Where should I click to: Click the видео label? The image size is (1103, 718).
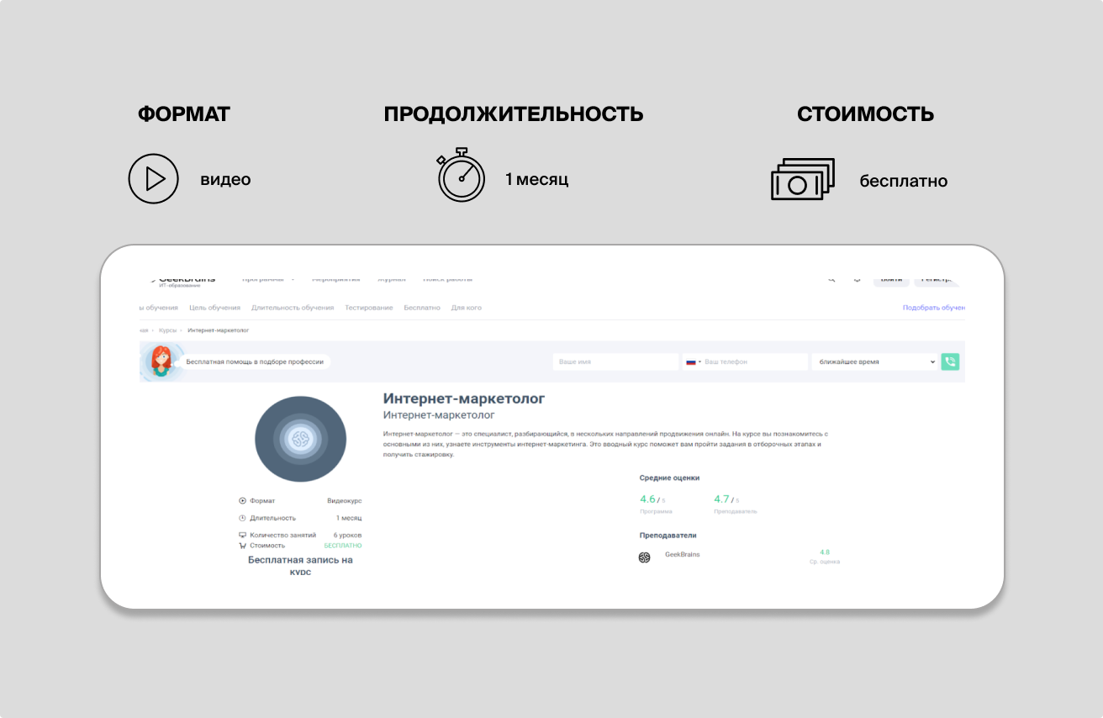pos(225,179)
